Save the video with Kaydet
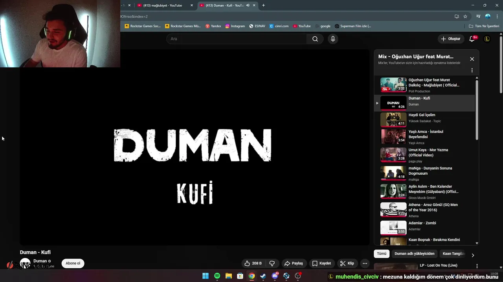This screenshot has height=282, width=503. (321, 263)
